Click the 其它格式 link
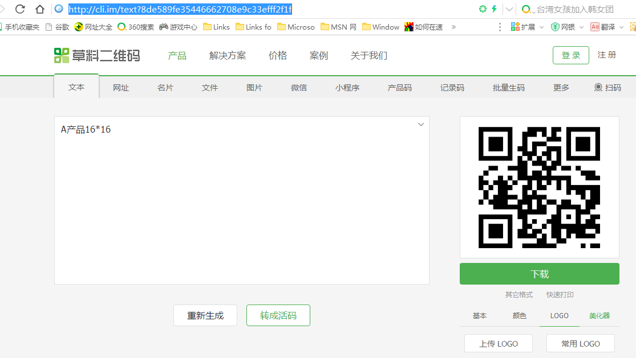 (x=518, y=294)
